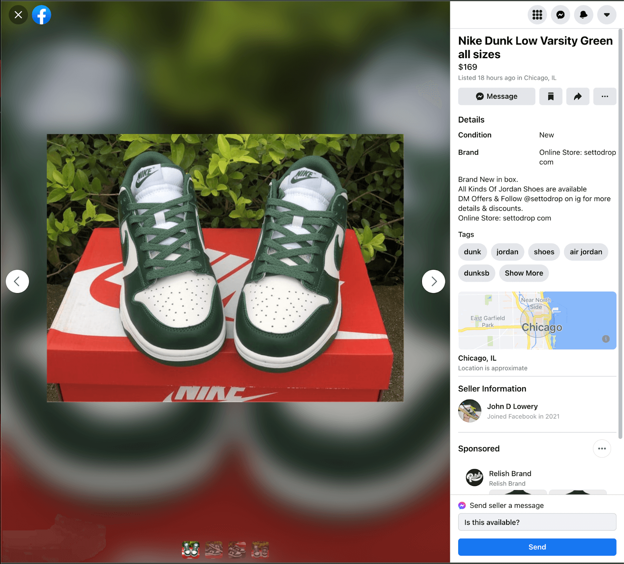
Task: Go to Facebook home via the logo
Action: (42, 15)
